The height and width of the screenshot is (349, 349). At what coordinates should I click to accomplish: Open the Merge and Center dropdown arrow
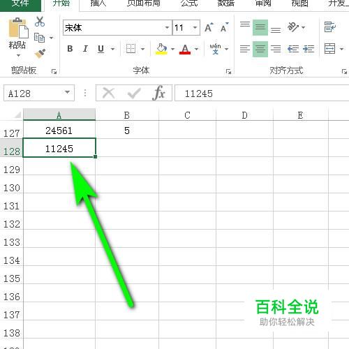[x=341, y=49]
